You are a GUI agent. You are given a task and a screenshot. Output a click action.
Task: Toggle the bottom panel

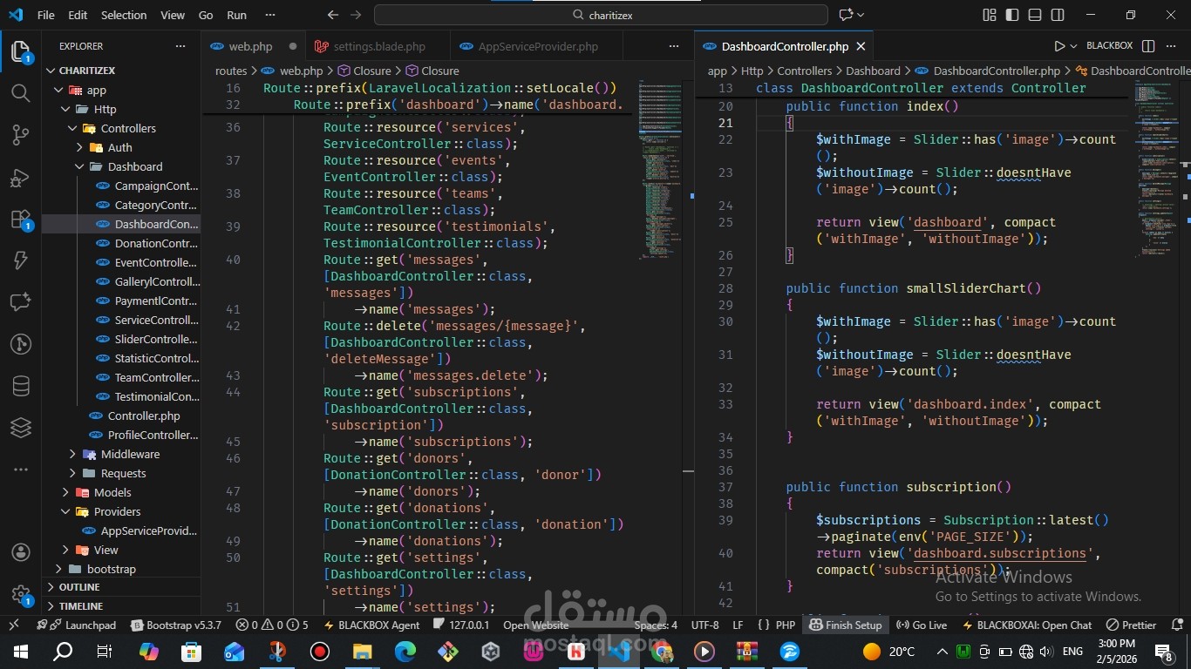[x=1035, y=15]
